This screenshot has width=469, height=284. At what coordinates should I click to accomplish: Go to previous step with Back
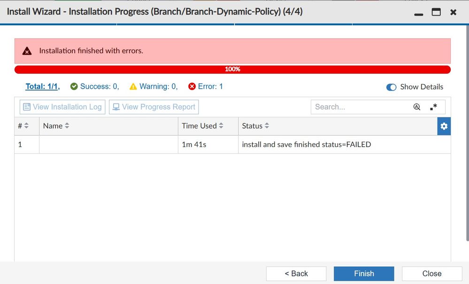296,274
